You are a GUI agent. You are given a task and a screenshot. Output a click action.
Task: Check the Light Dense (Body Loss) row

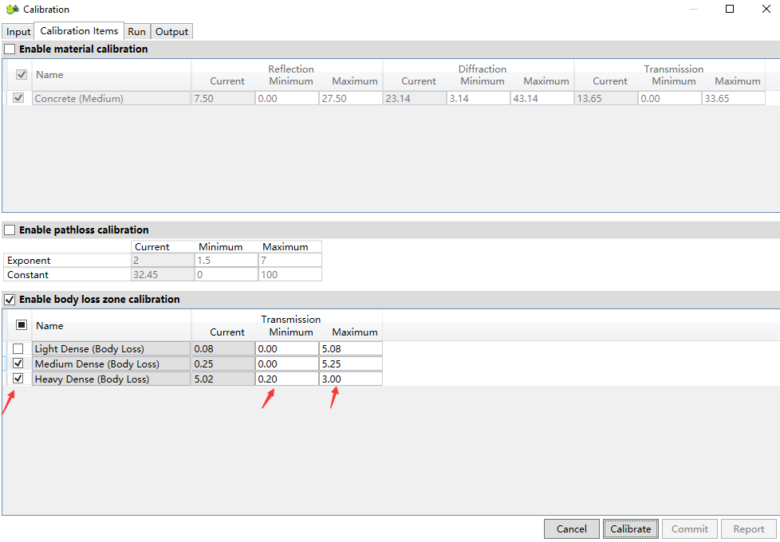(x=18, y=348)
